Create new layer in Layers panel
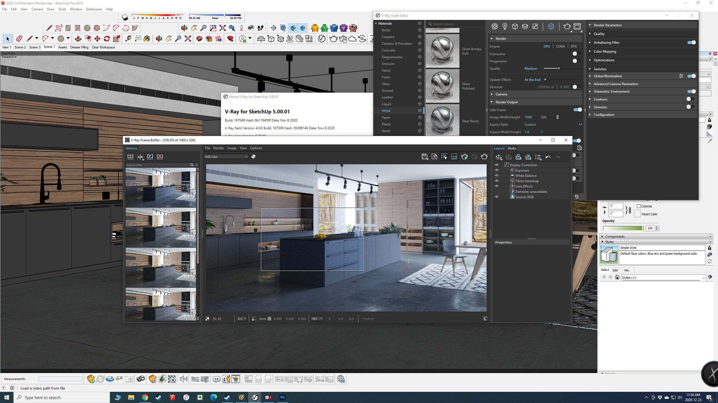The image size is (718, 403). (x=499, y=157)
